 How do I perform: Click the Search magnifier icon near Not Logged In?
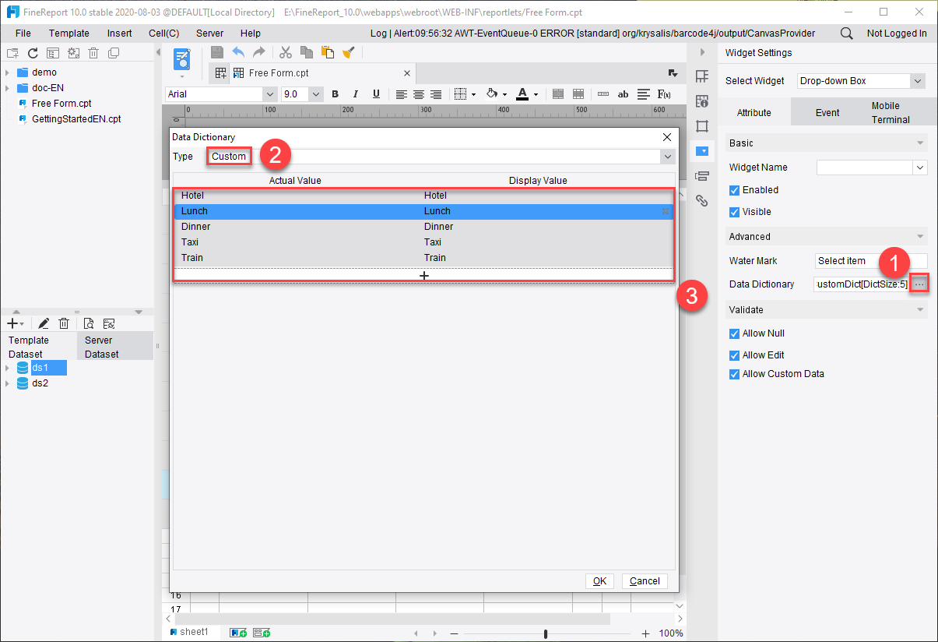coord(847,34)
